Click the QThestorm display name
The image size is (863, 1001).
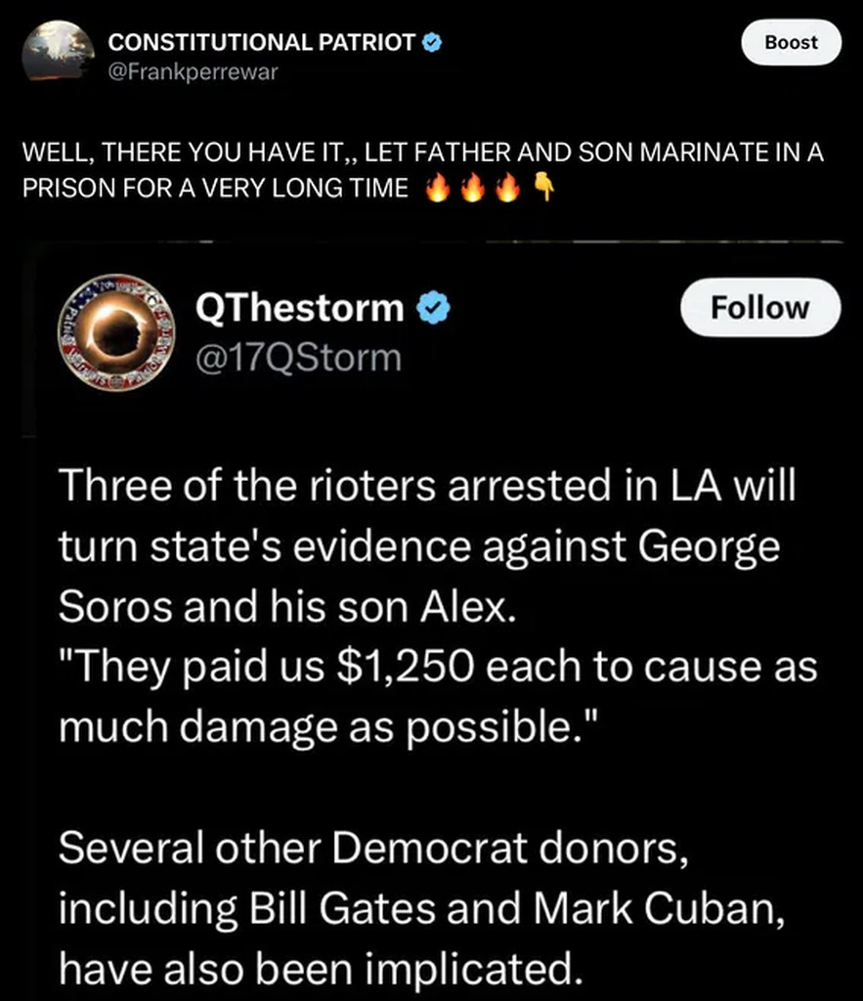pyautogui.click(x=299, y=308)
